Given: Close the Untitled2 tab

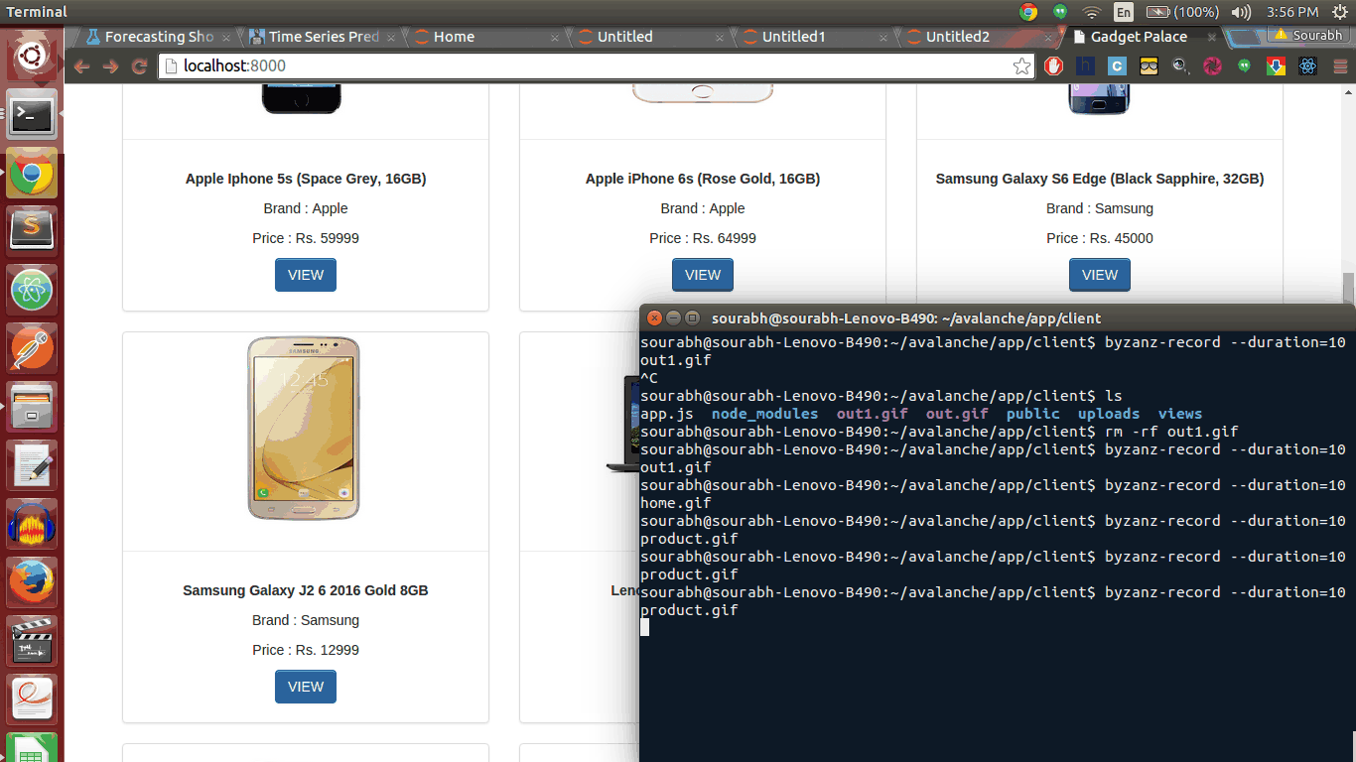Looking at the screenshot, I should coord(1048,37).
